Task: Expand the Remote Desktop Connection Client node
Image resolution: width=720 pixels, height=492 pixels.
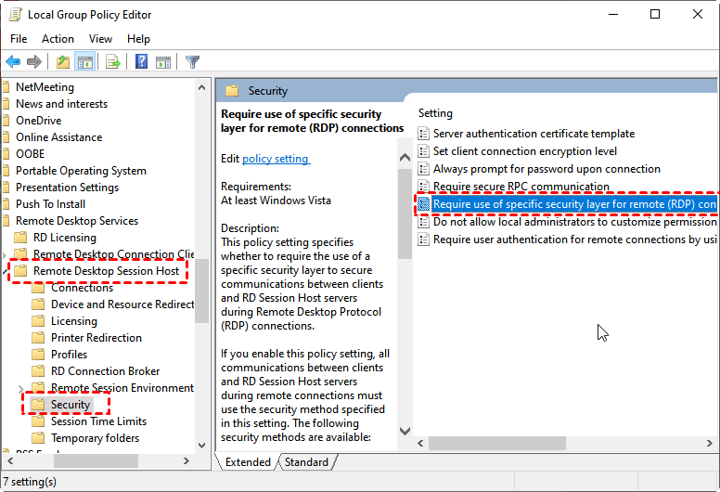Action: (4, 255)
